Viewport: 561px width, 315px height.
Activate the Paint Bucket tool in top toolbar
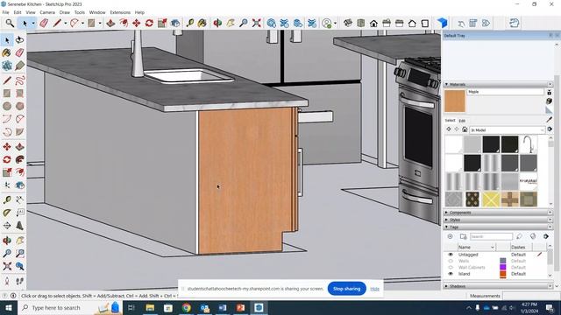(202, 24)
